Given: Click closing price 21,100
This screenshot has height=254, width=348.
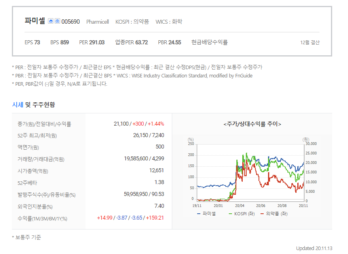Looking at the screenshot, I should coord(121,124).
